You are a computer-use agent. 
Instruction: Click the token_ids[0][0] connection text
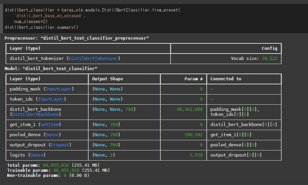229,115
